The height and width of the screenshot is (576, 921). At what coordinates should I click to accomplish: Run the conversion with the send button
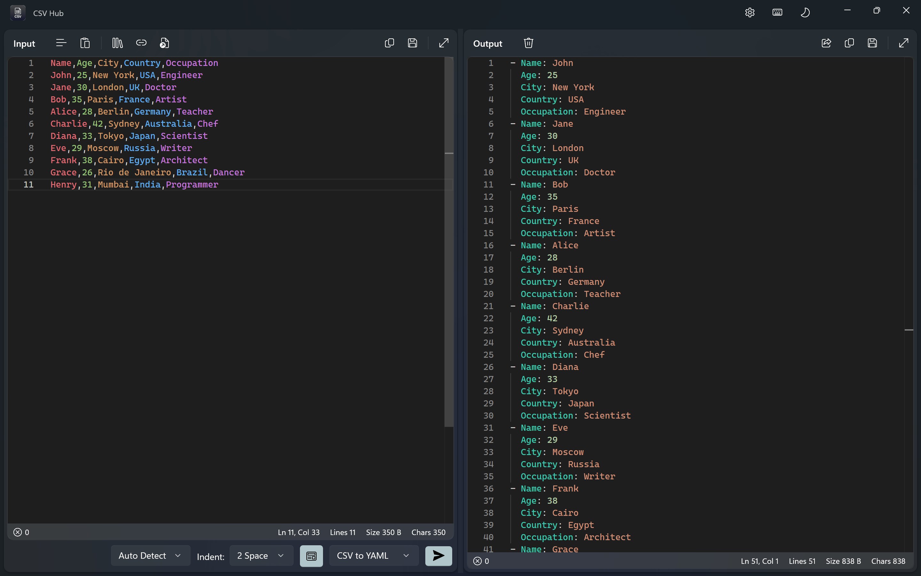coord(438,556)
